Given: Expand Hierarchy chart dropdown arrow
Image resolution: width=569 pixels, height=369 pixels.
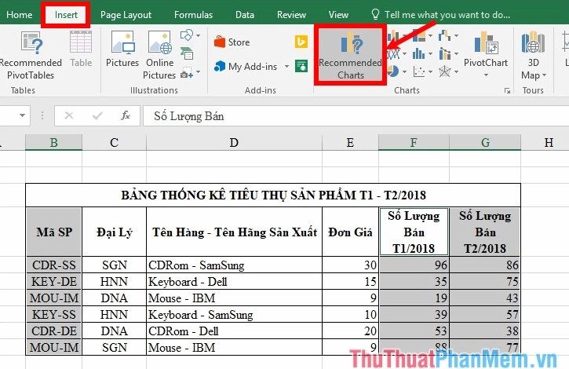Looking at the screenshot, I should 430,35.
